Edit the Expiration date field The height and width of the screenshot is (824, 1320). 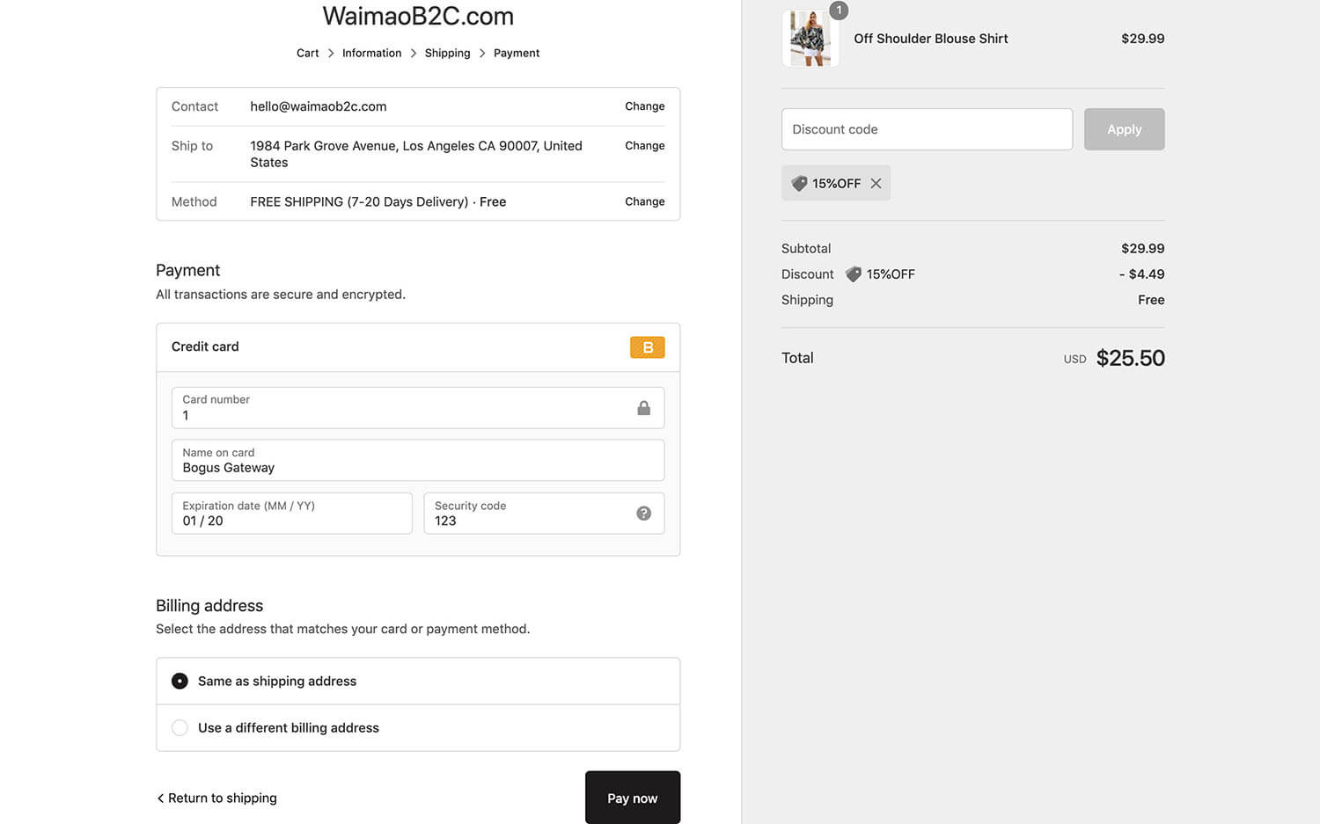[292, 514]
